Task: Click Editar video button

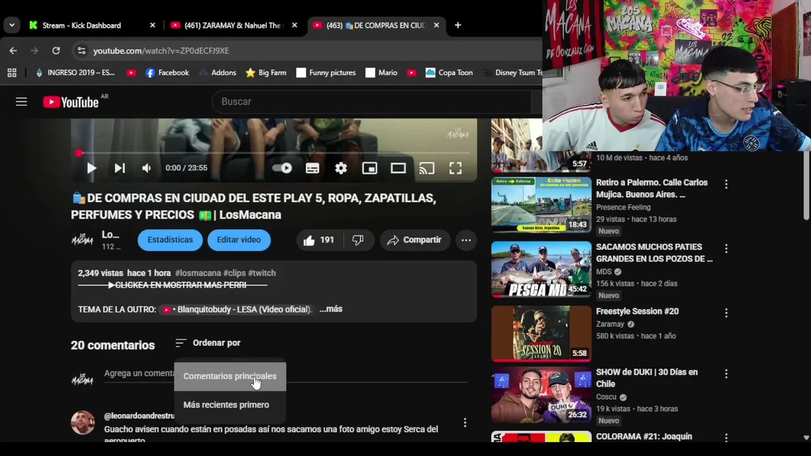Action: click(239, 240)
